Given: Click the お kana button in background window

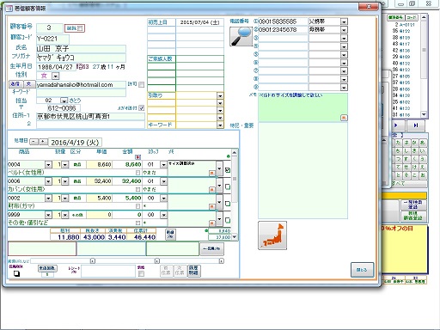Looking at the screenshot, I should click(423, 175).
